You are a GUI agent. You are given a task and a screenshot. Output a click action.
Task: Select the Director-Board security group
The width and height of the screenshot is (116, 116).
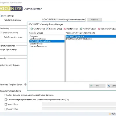47,44
